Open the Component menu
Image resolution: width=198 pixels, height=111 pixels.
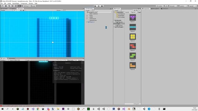click(x=24, y=3)
